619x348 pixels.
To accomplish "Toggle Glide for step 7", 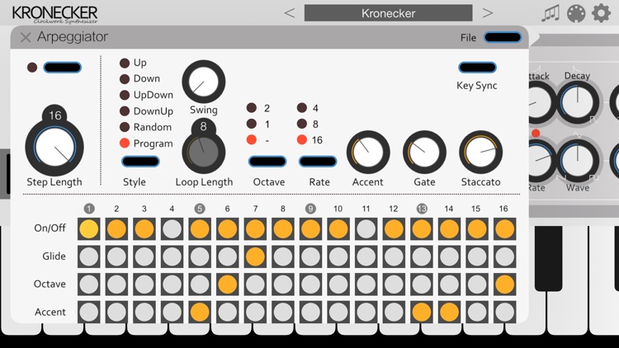I will tap(255, 256).
